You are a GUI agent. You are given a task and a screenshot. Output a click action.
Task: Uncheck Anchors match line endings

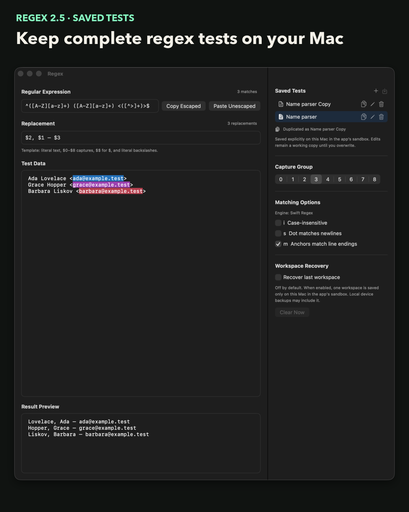tap(278, 244)
